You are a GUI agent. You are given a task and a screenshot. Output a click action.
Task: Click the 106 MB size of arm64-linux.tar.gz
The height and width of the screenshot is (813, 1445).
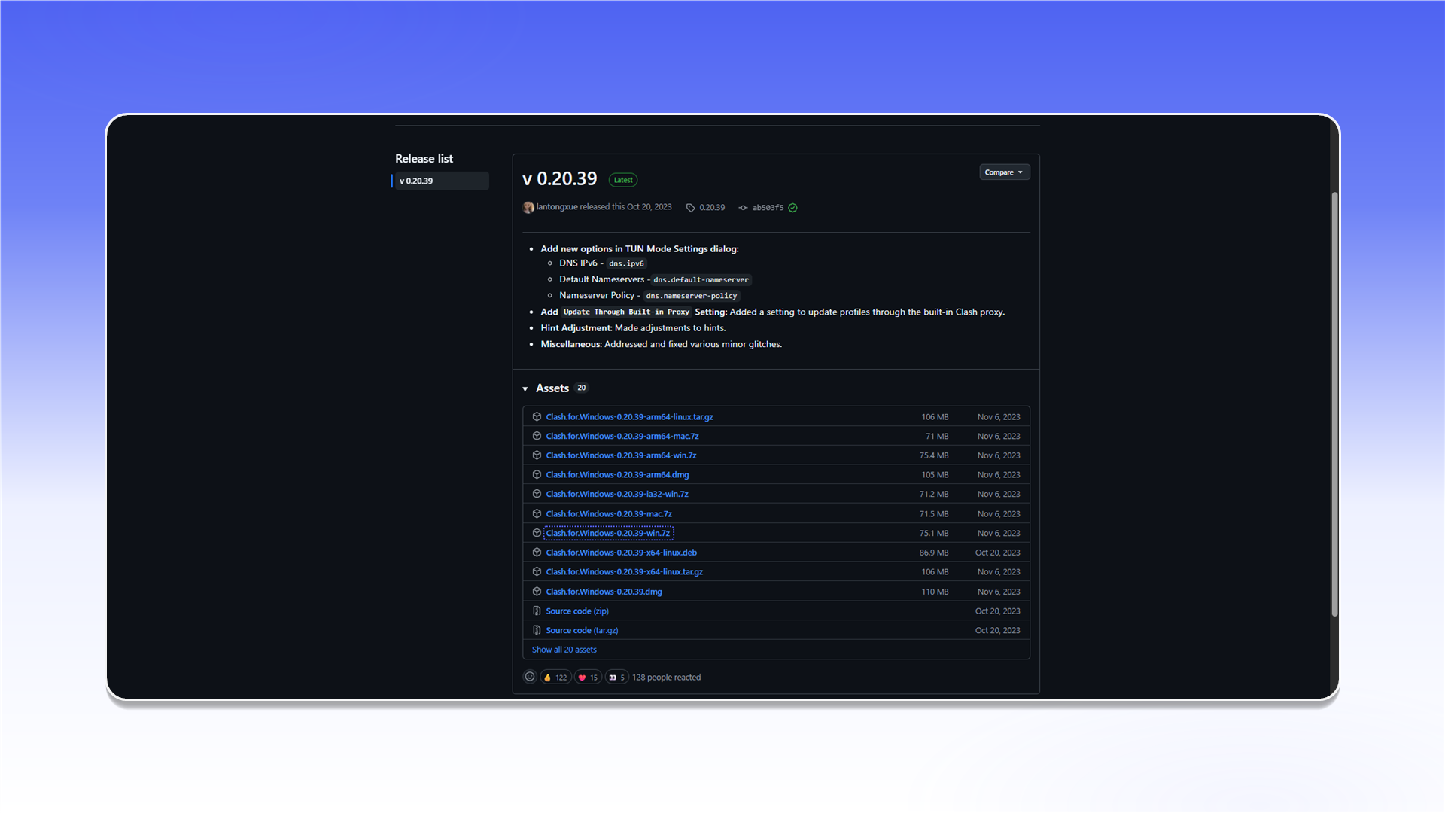click(935, 417)
